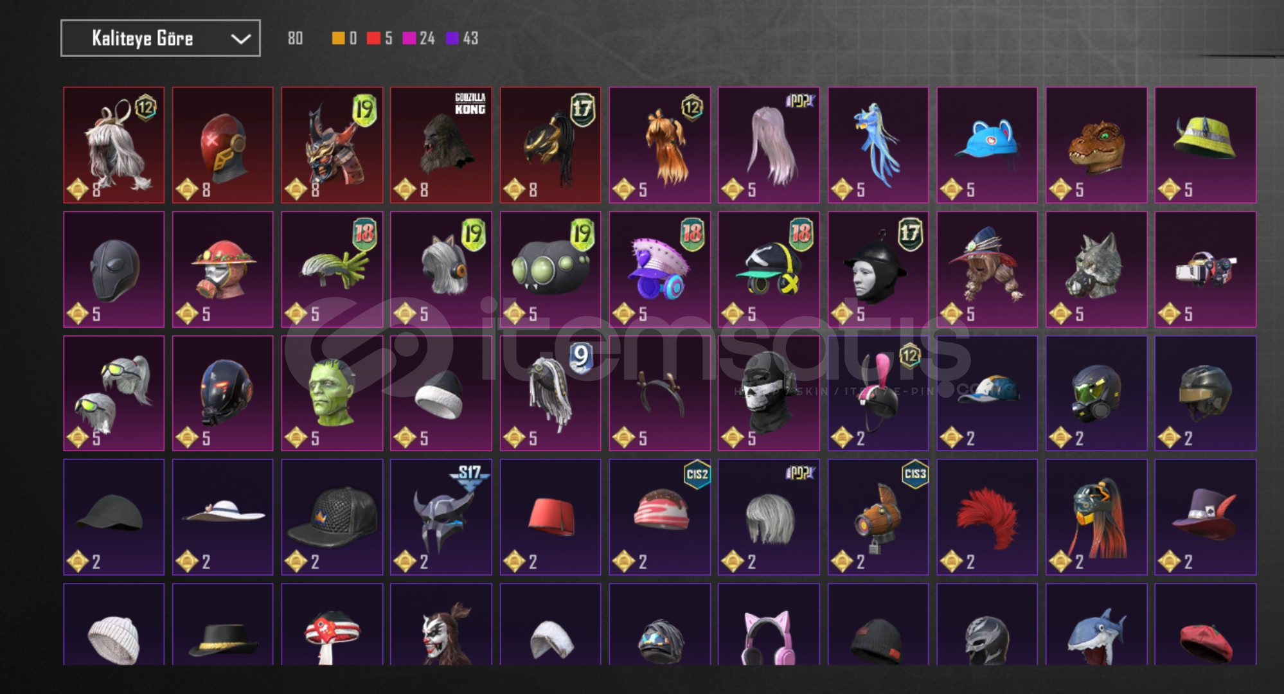The width and height of the screenshot is (1284, 694).
Task: Select the white wide-brim sun hat
Action: click(x=222, y=517)
